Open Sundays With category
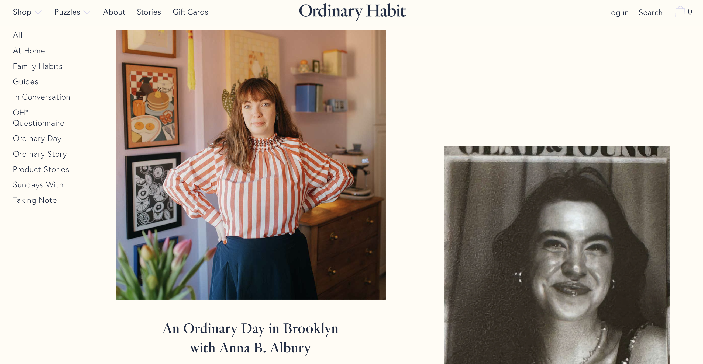 point(38,185)
